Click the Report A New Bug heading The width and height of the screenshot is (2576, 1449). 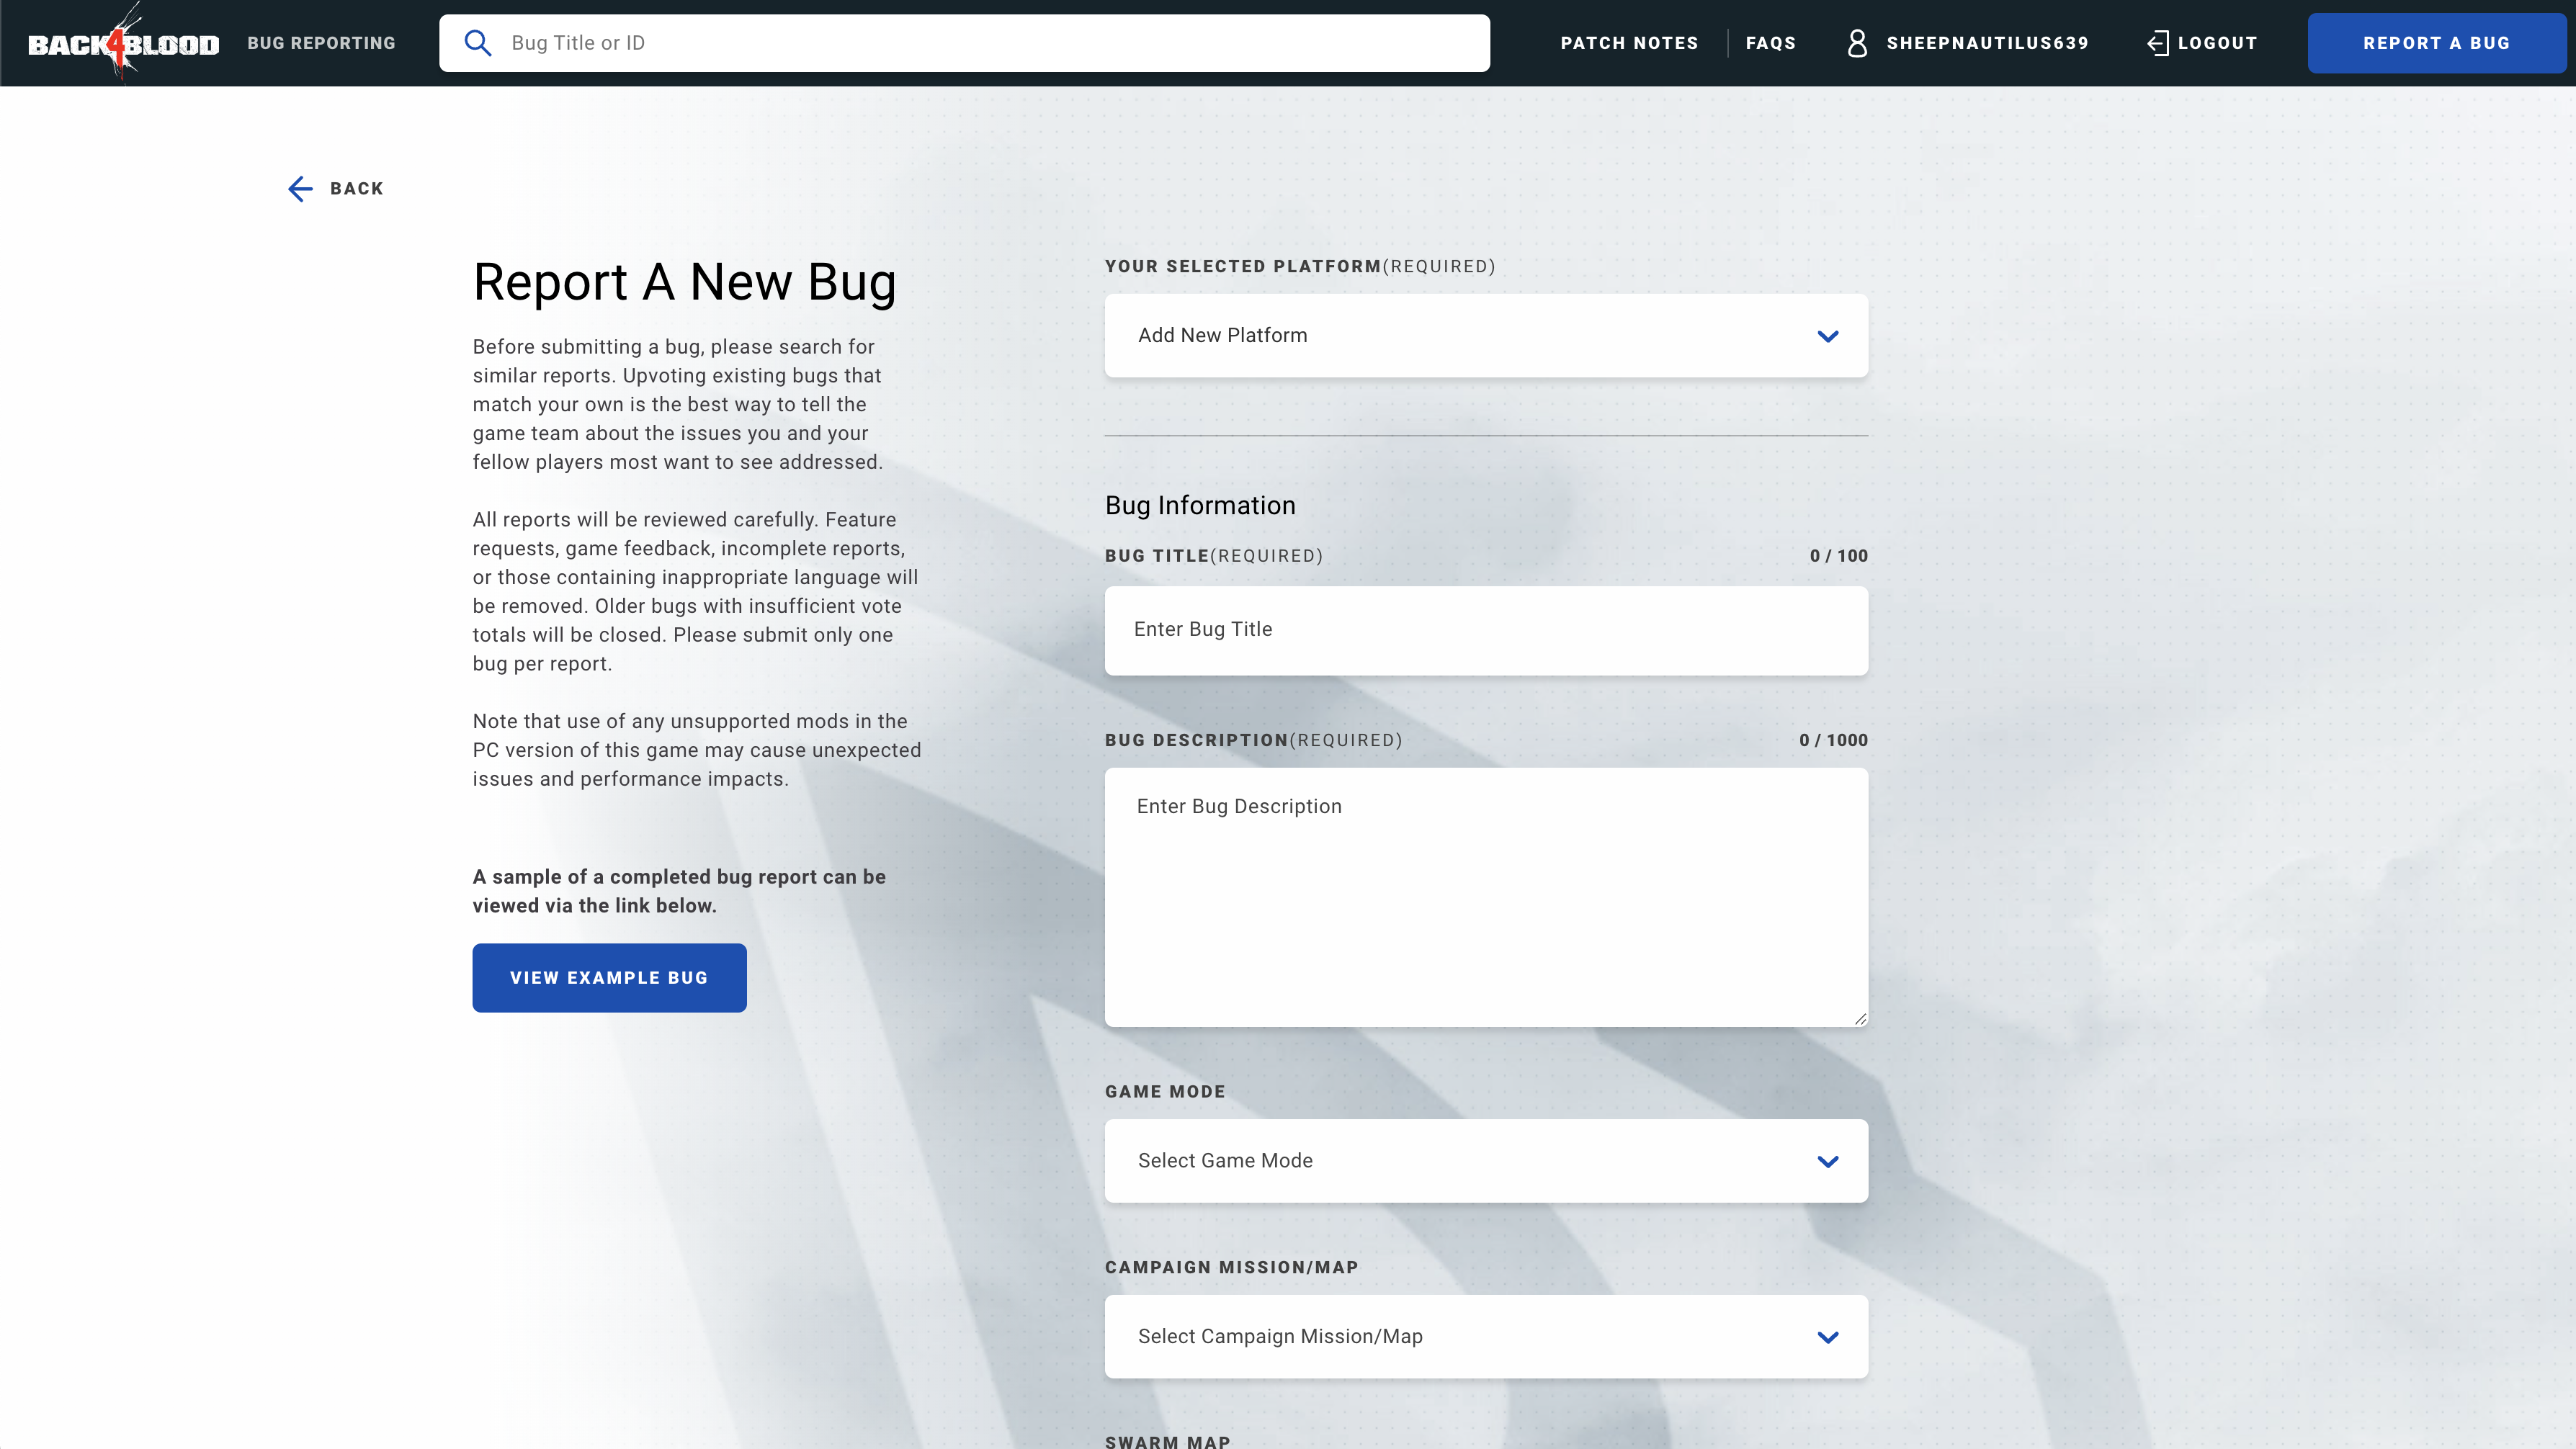684,282
